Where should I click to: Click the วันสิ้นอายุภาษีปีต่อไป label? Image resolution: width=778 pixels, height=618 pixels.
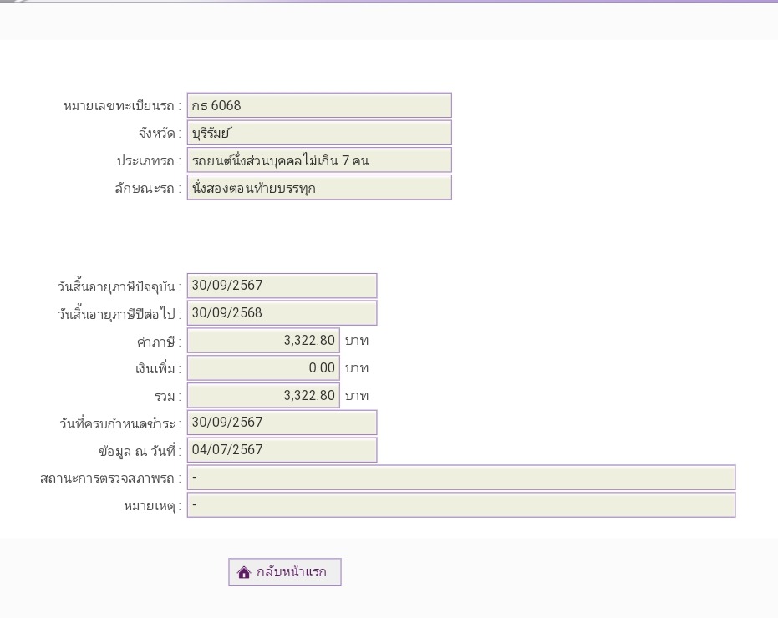[119, 314]
